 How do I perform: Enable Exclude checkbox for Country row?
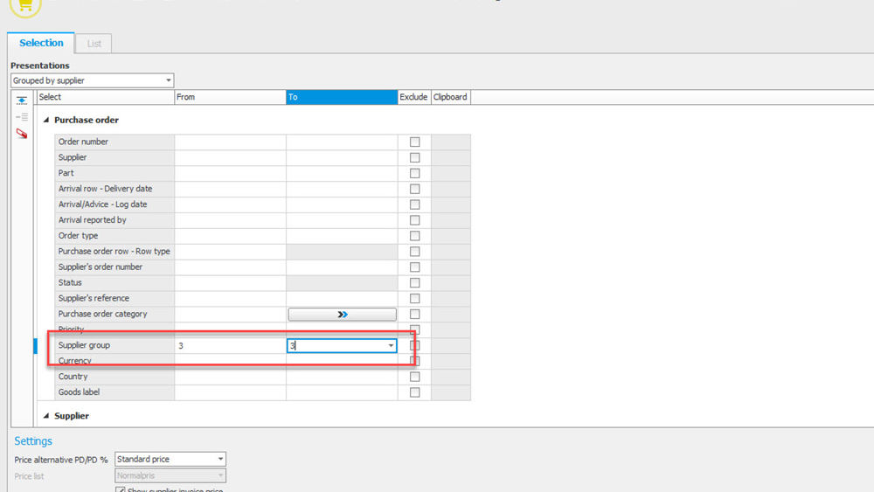click(414, 378)
